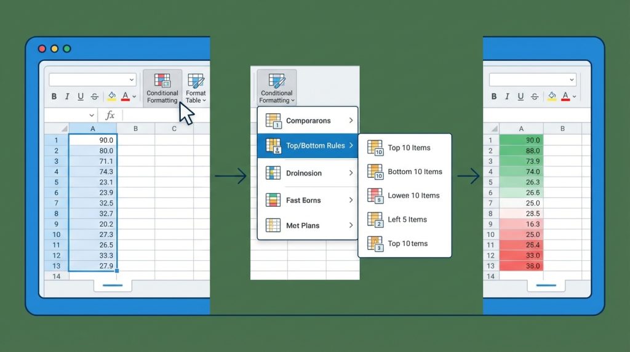The height and width of the screenshot is (352, 630).
Task: Toggle Strikethrough in the toolbar beside Conditional Formatting
Action: [94, 97]
